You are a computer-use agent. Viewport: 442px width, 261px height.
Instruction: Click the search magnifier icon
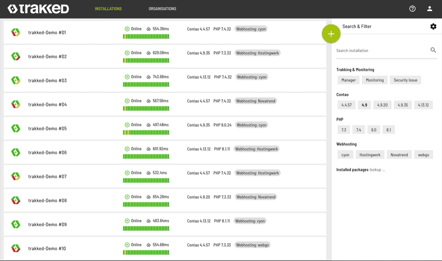[433, 50]
